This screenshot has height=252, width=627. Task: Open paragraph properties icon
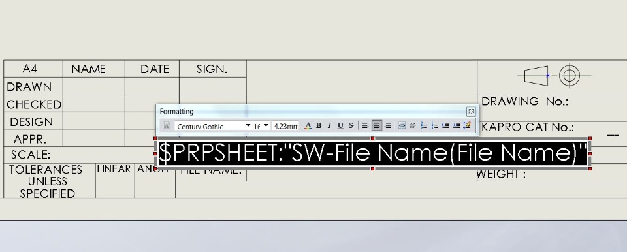click(x=466, y=125)
